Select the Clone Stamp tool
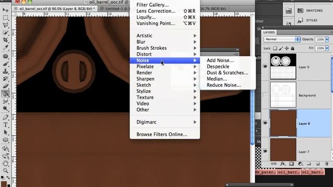Viewport: 333px width, 187px height. tap(6, 71)
